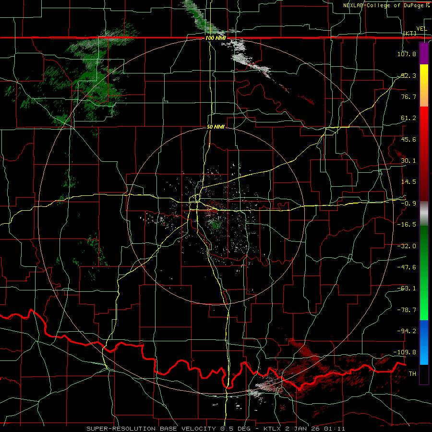Screen dimensions: 432x432
Task: Click the 30.1 scale value
Action: [408, 161]
